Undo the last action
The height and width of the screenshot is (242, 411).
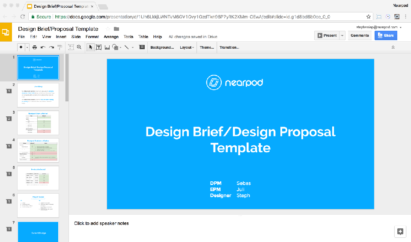[43, 47]
